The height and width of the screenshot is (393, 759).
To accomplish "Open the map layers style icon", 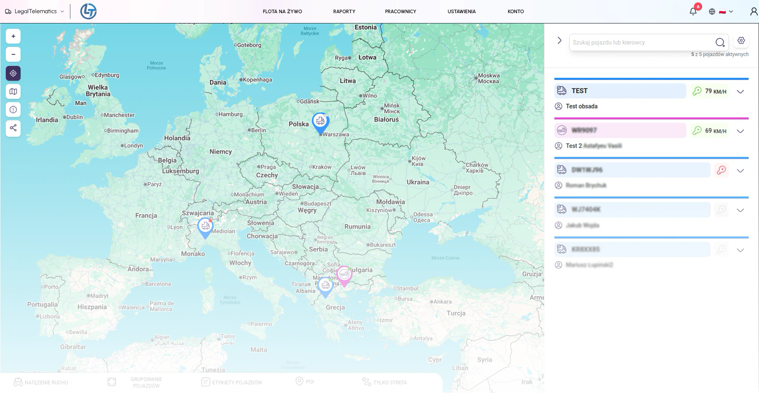I will click(x=13, y=92).
